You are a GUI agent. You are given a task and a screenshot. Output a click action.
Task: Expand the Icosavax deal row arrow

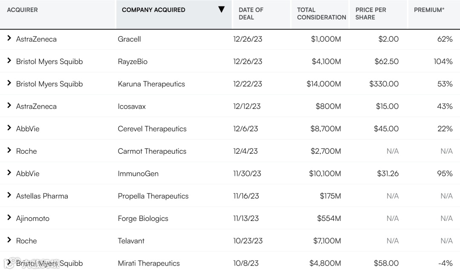click(9, 106)
